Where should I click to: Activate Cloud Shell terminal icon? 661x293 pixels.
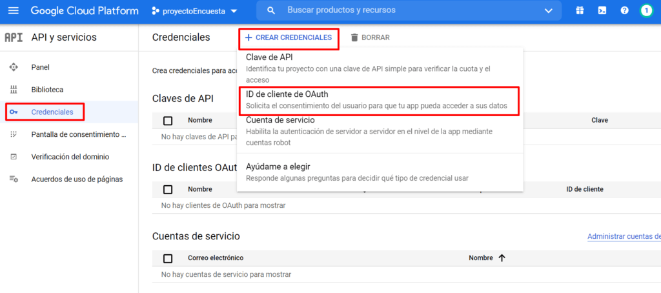click(x=602, y=10)
